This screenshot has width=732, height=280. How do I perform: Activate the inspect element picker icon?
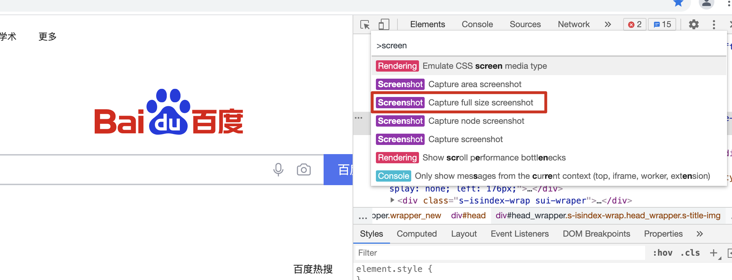coord(365,24)
